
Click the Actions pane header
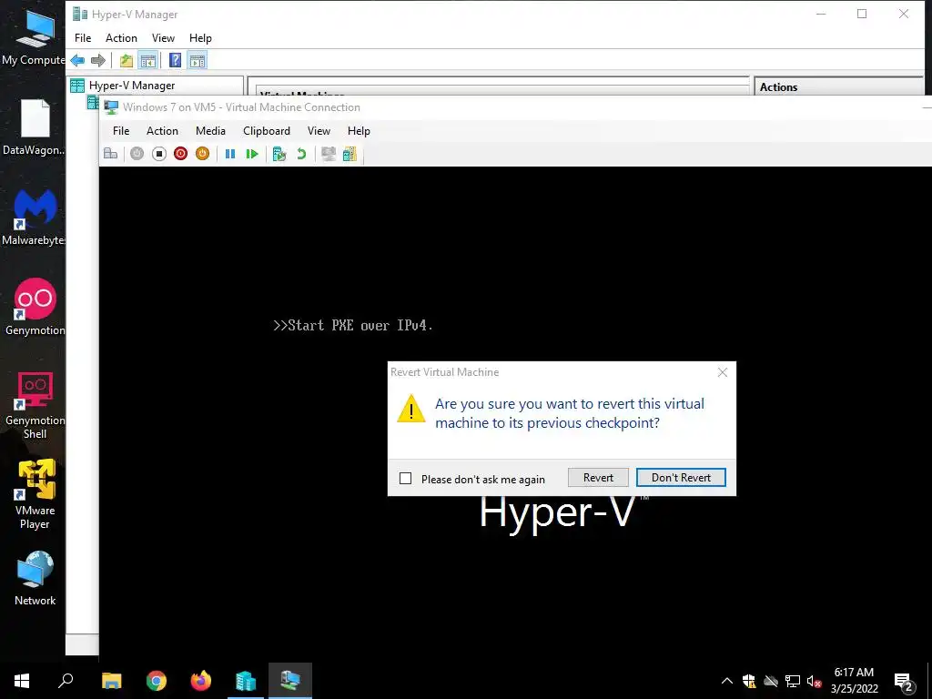tap(838, 86)
